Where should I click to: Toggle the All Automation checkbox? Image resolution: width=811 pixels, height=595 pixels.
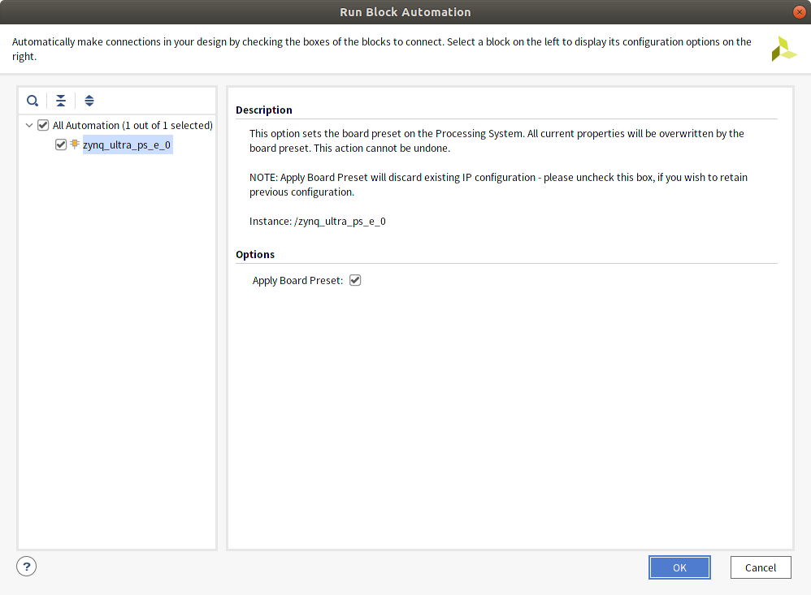tap(43, 125)
